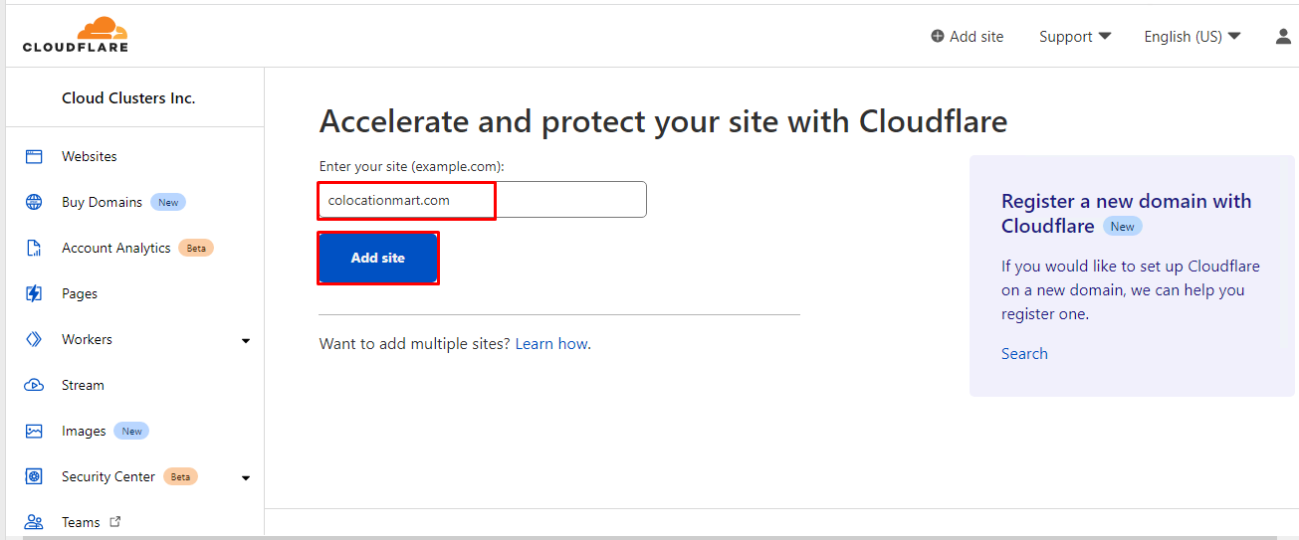Click the Buy Domains globe icon

click(34, 202)
